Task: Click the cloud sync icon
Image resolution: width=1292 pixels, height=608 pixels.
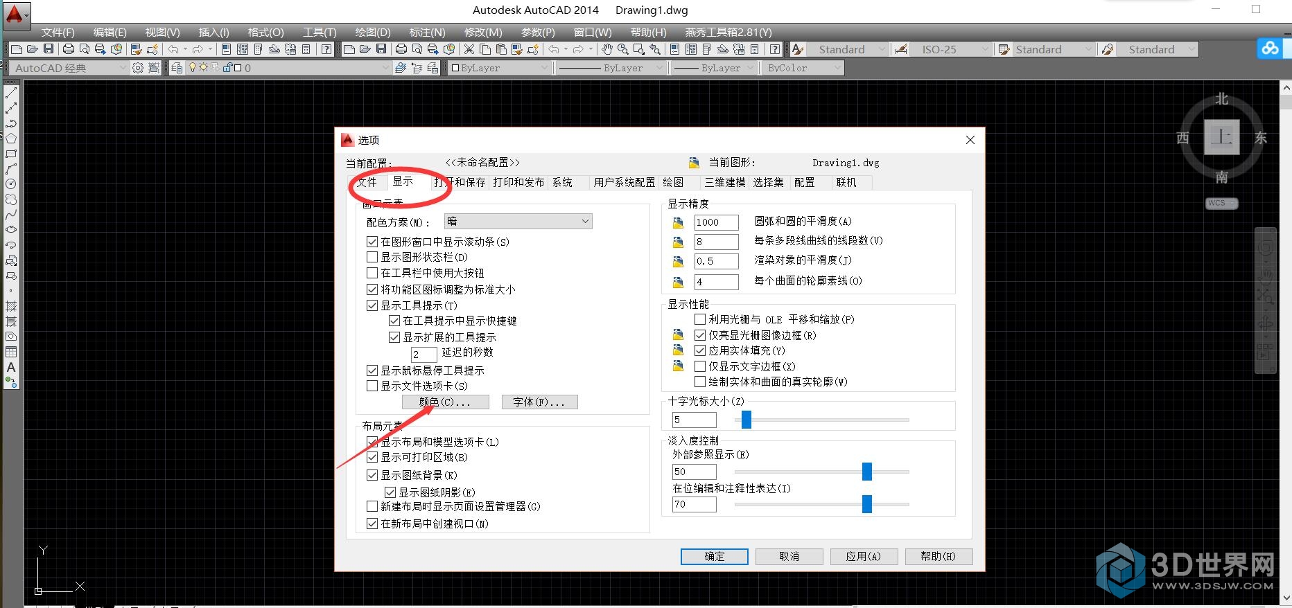Action: (1269, 48)
